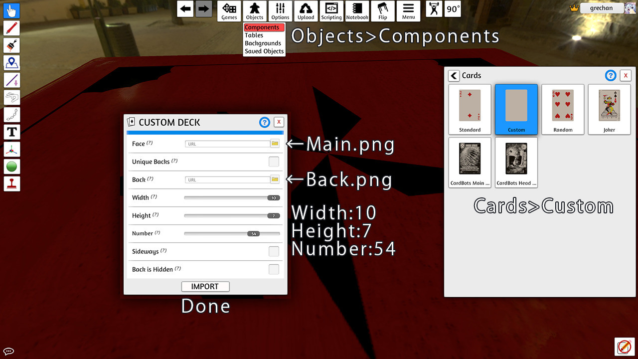Viewport: 638px width, 359px height.
Task: Select the Text tool in left toolbar
Action: click(x=11, y=132)
